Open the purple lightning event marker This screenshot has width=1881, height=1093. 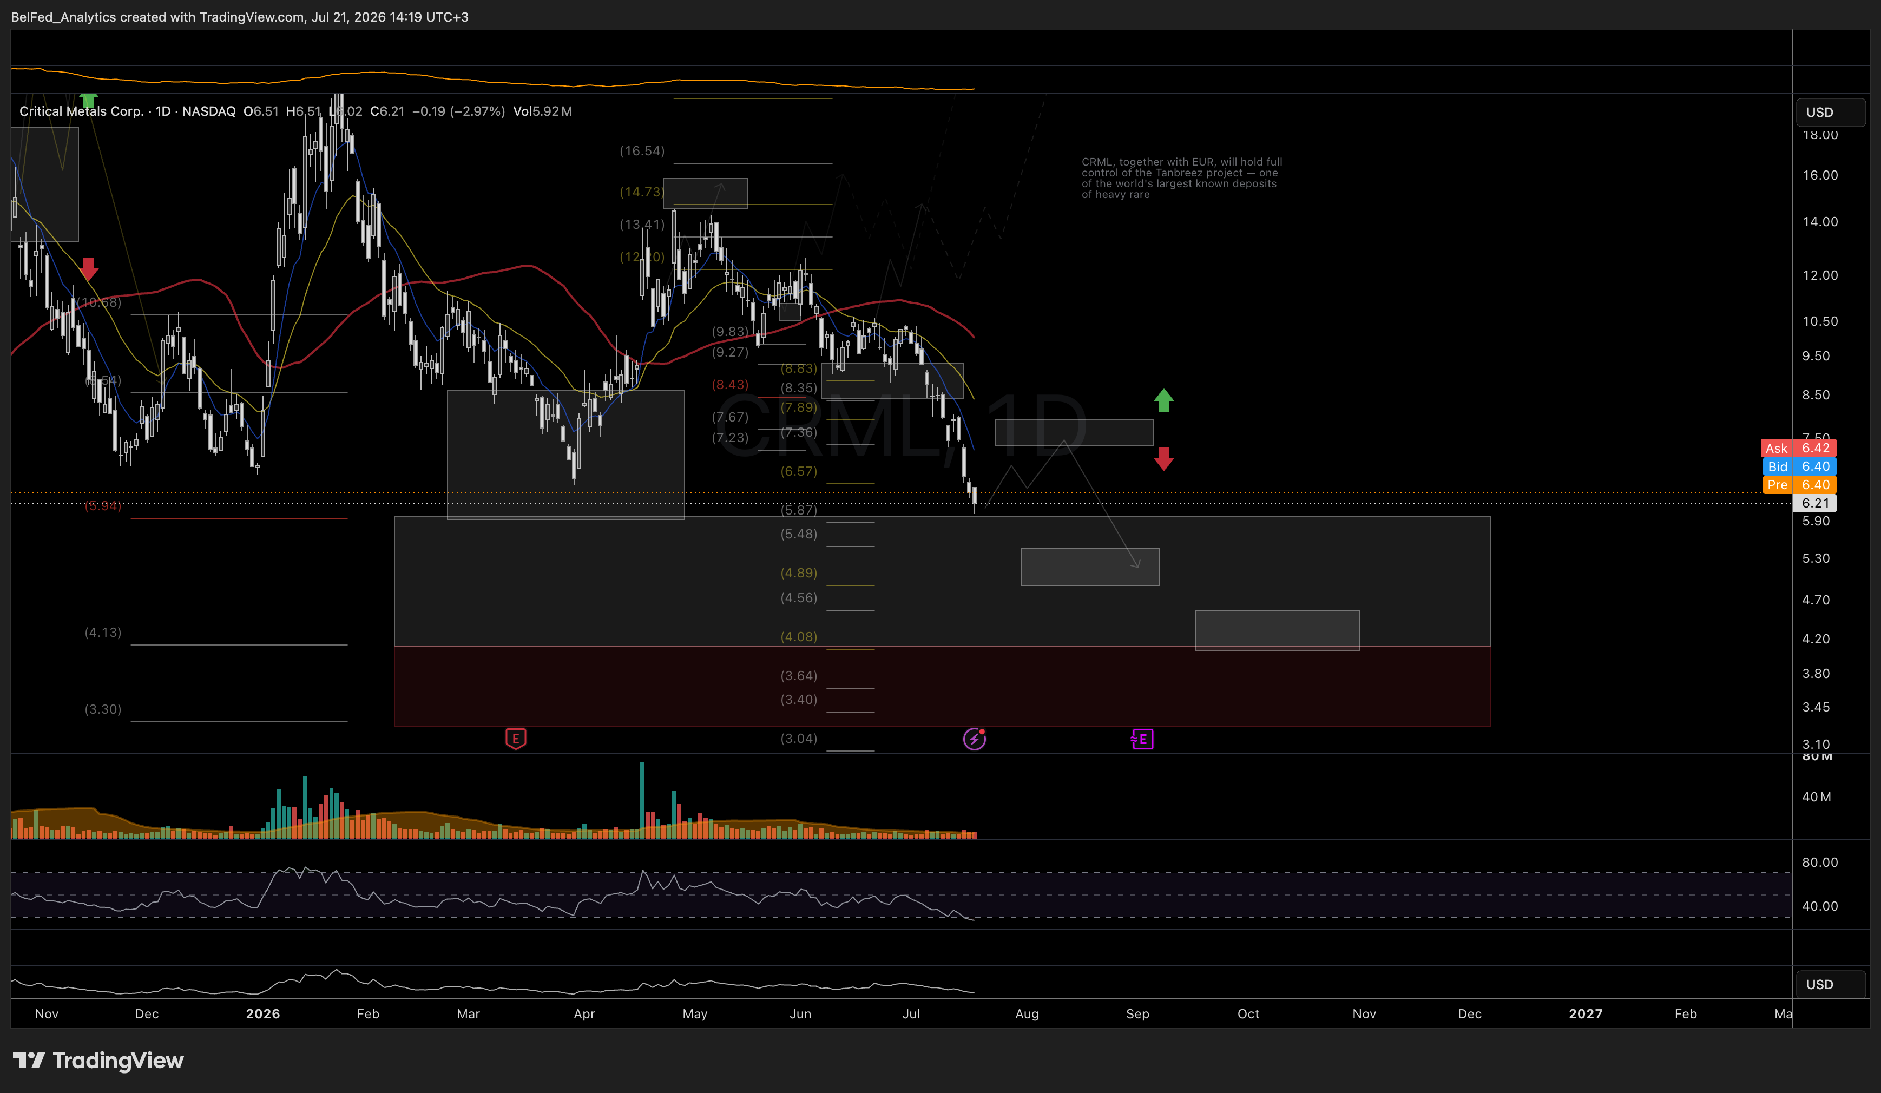tap(974, 739)
